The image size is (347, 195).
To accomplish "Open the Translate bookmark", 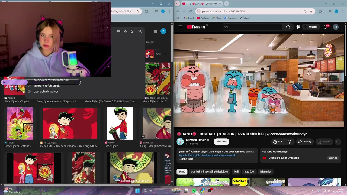I will pos(230,18).
